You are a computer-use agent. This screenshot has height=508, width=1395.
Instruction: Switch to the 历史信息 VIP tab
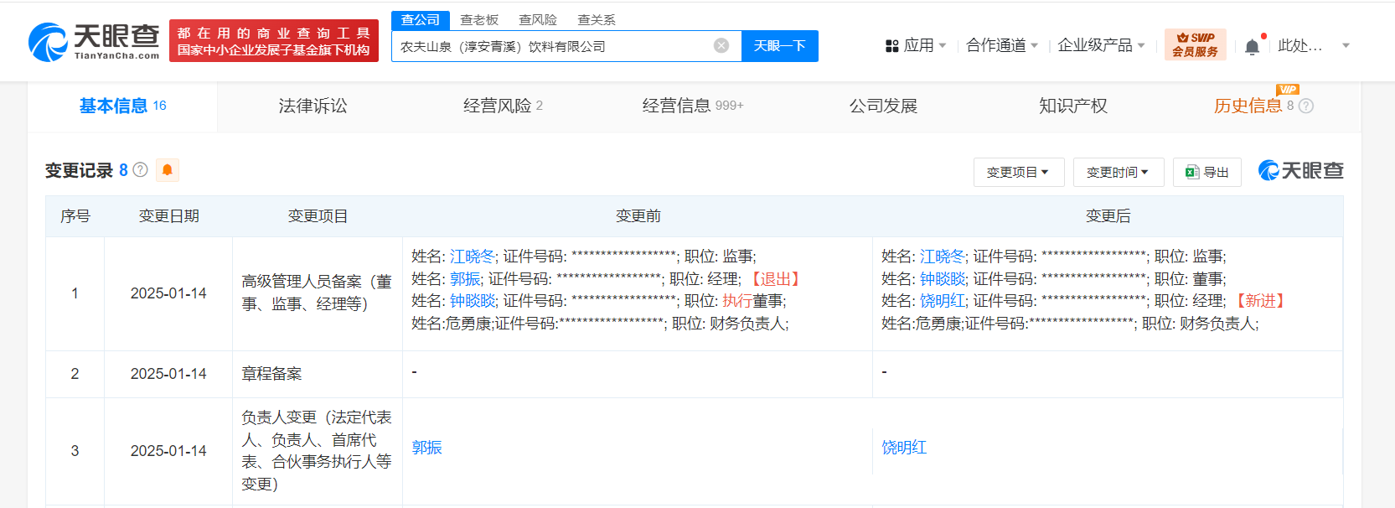1248,106
